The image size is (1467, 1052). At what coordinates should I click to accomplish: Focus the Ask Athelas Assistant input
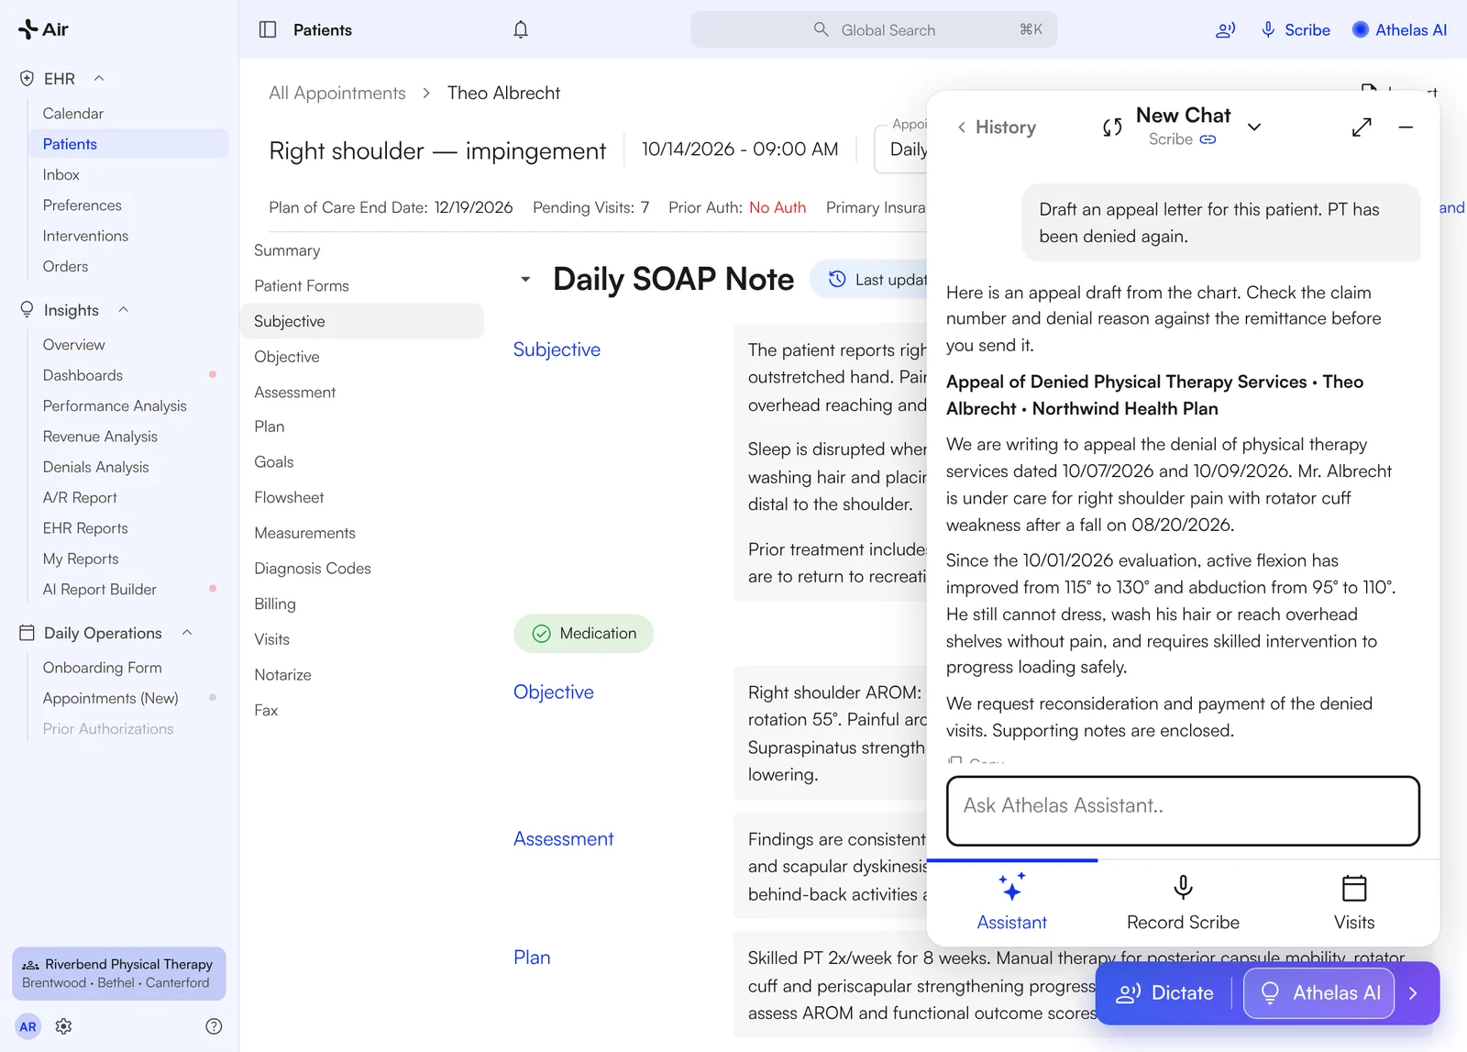pos(1183,811)
